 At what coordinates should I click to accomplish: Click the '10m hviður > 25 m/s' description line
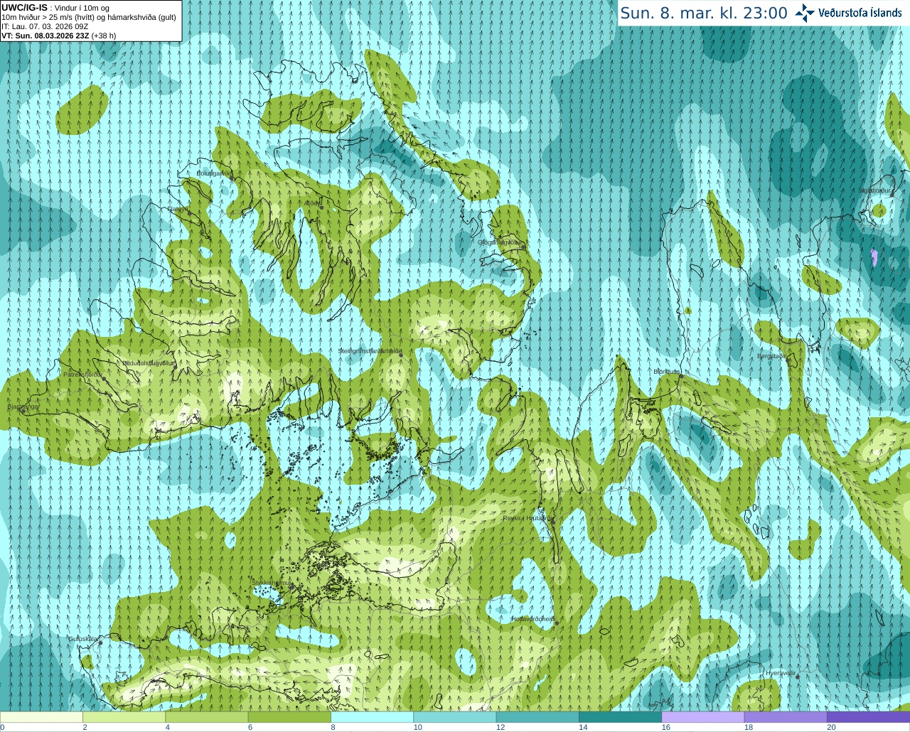(89, 17)
